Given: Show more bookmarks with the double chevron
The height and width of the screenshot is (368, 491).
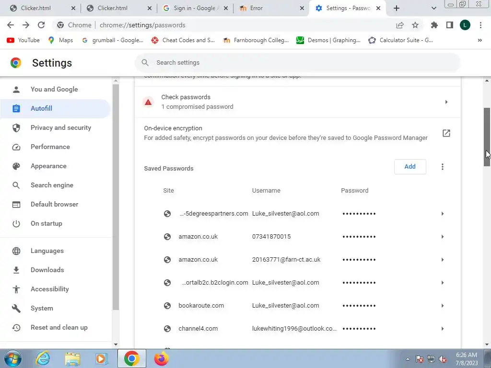Looking at the screenshot, I should [479, 40].
